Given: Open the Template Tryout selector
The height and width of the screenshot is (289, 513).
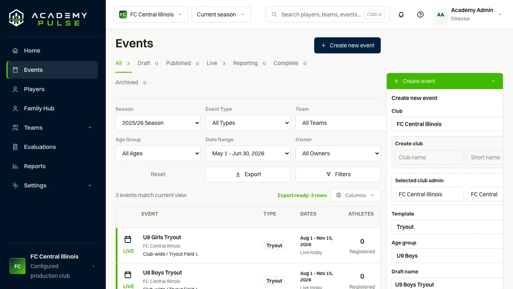Looking at the screenshot, I should tap(447, 227).
